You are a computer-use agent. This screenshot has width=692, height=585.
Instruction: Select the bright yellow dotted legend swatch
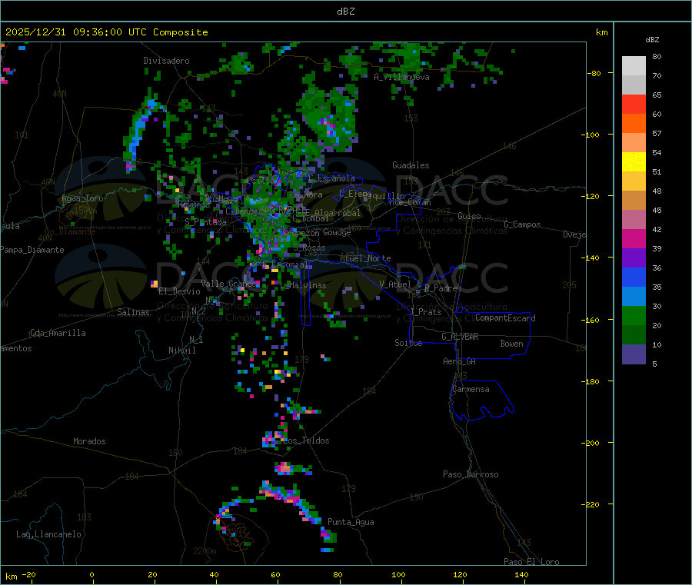pyautogui.click(x=634, y=162)
